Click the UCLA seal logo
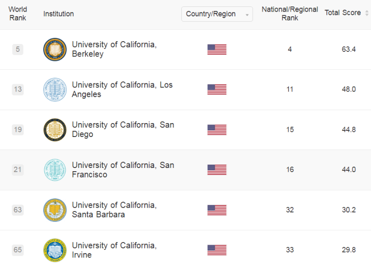Image resolution: width=371 pixels, height=267 pixels. tap(55, 89)
